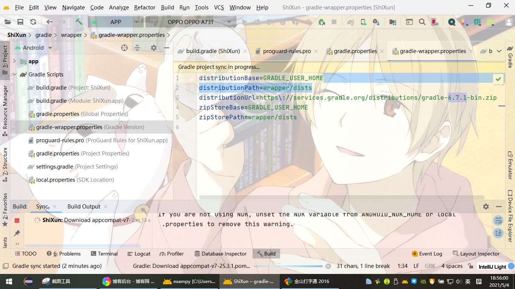Viewport: 515px width, 289px height.
Task: Open the VCS menu
Action: coord(219,8)
